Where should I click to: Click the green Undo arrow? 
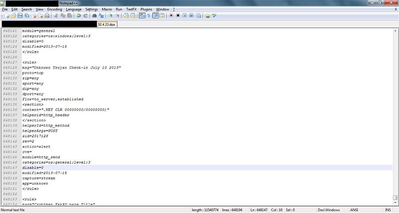click(79, 16)
